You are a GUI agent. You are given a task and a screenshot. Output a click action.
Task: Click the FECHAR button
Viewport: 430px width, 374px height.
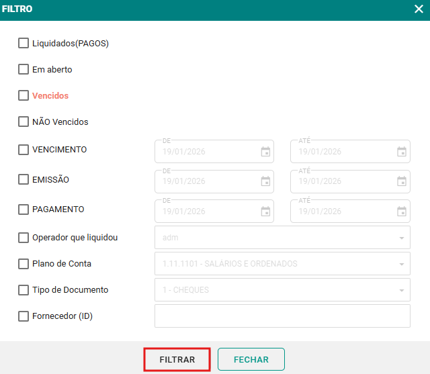(x=251, y=359)
